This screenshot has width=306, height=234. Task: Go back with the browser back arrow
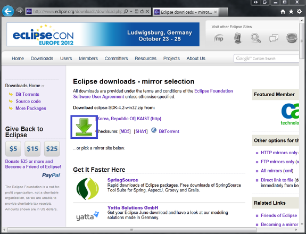point(8,11)
